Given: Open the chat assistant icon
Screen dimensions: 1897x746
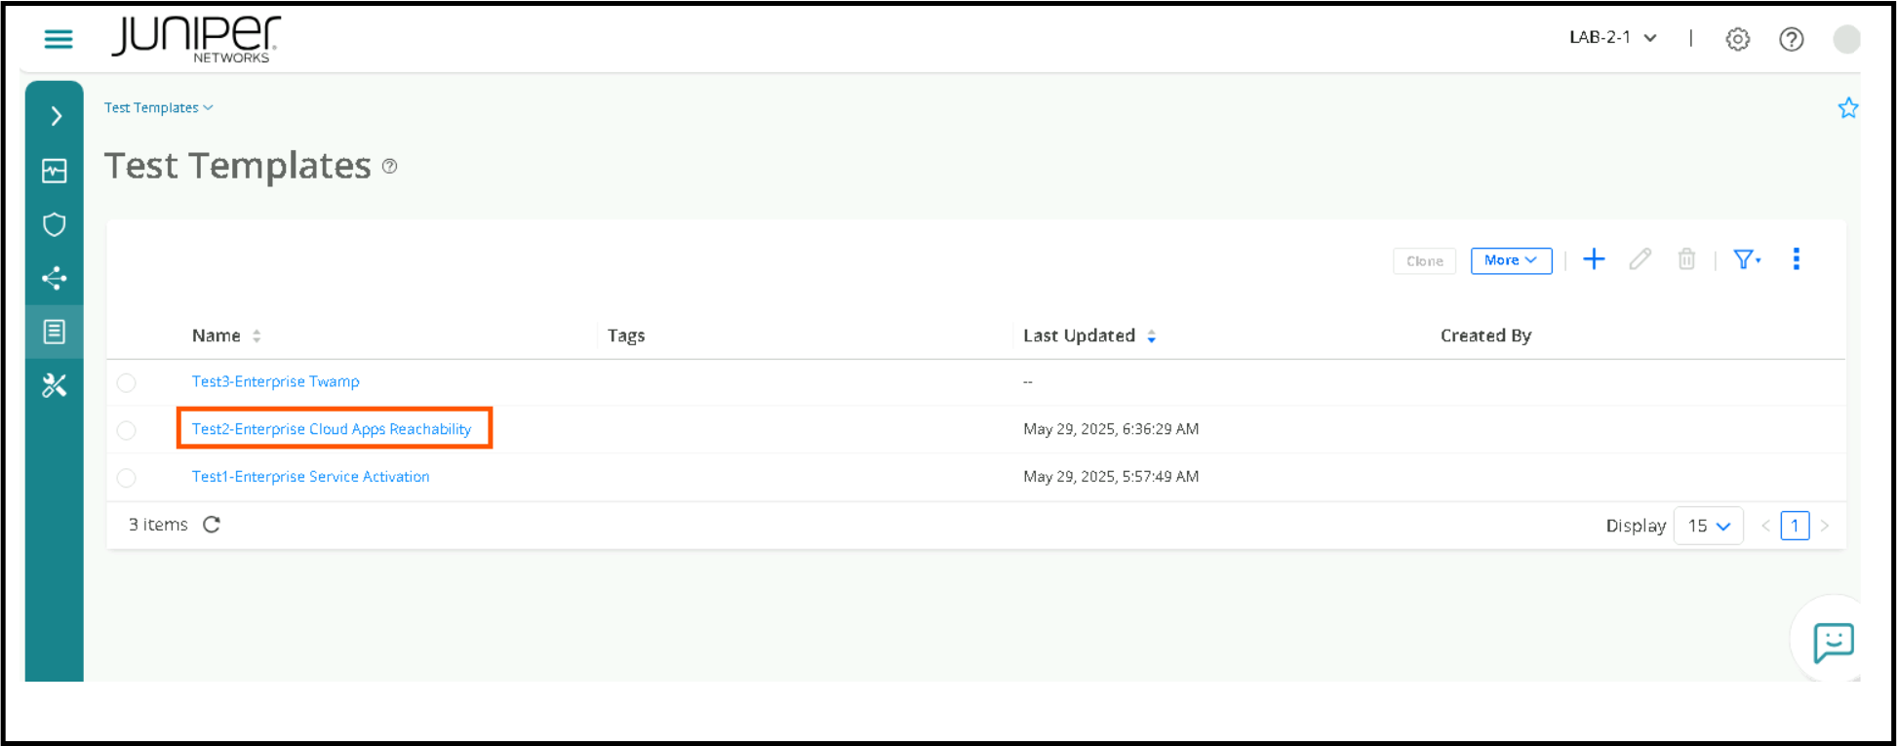Looking at the screenshot, I should [1833, 643].
